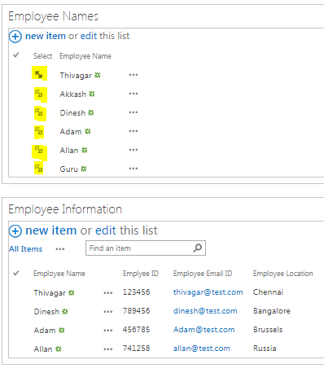324x386 pixels.
Task: Open email link dinesh@test.com
Action: point(205,311)
